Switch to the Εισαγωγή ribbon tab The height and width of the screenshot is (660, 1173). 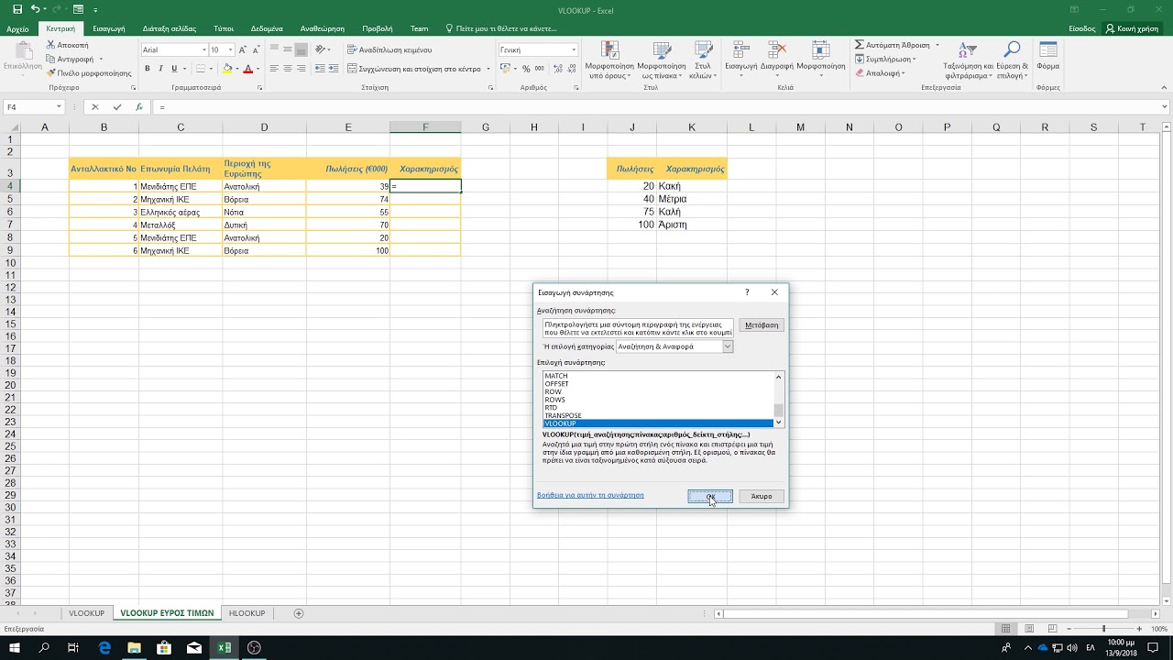pyautogui.click(x=108, y=28)
